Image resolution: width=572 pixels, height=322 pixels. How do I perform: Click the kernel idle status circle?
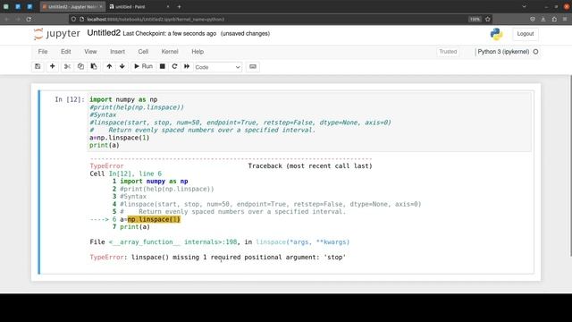pos(535,52)
